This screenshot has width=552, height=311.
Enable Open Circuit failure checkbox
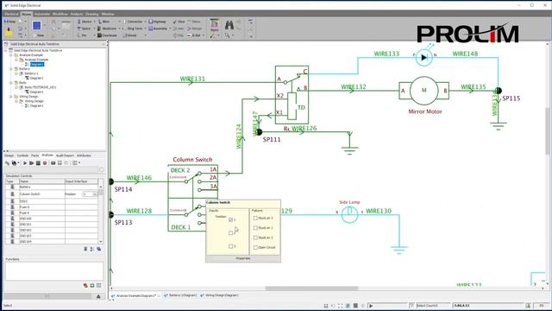[x=255, y=247]
